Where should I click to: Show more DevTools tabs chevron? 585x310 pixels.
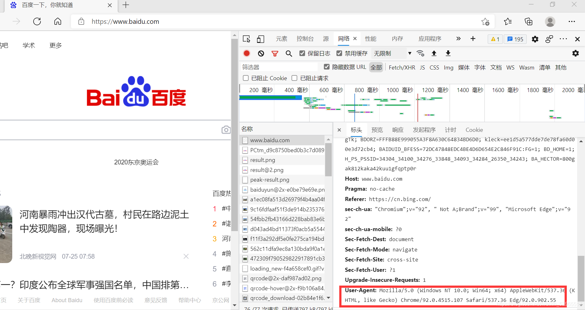pyautogui.click(x=459, y=39)
